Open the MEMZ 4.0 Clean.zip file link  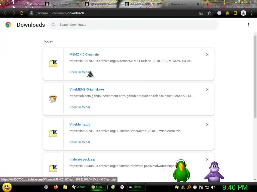84,54
